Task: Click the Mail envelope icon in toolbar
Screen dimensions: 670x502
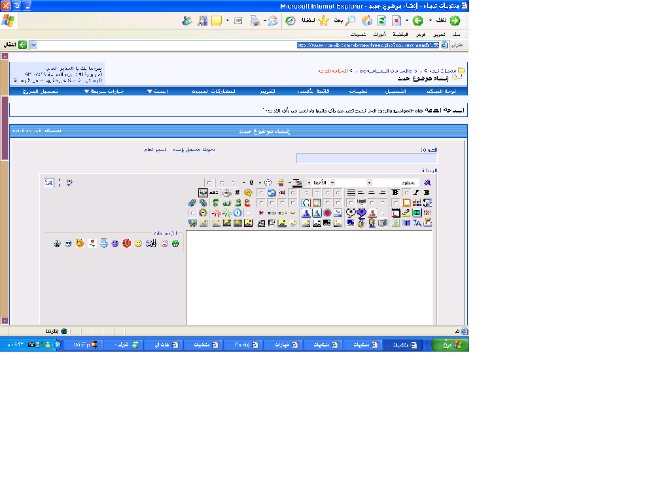Action: pos(273,20)
